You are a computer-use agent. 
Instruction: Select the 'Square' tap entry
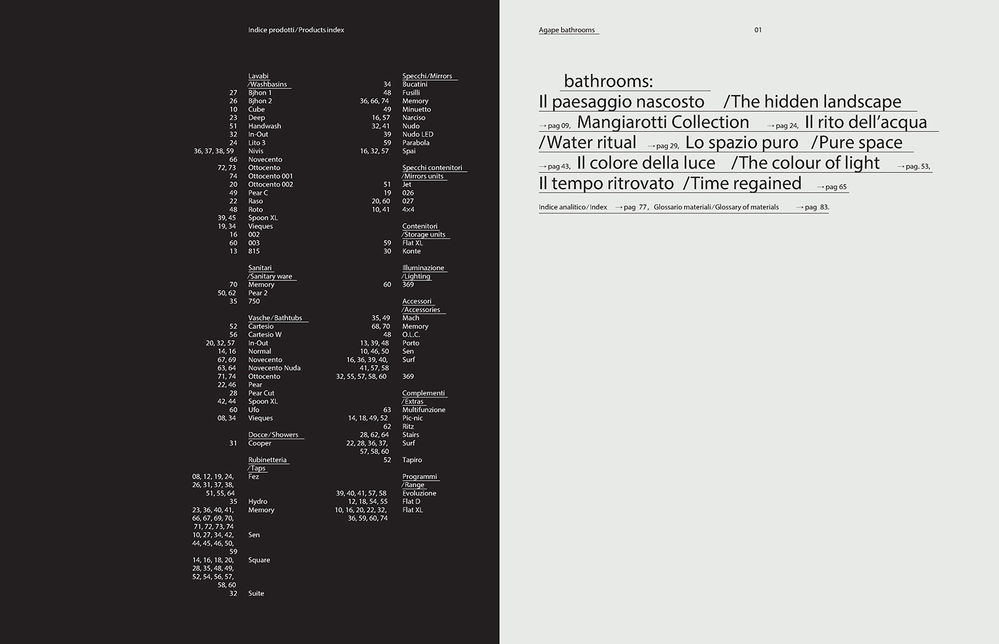pos(259,560)
